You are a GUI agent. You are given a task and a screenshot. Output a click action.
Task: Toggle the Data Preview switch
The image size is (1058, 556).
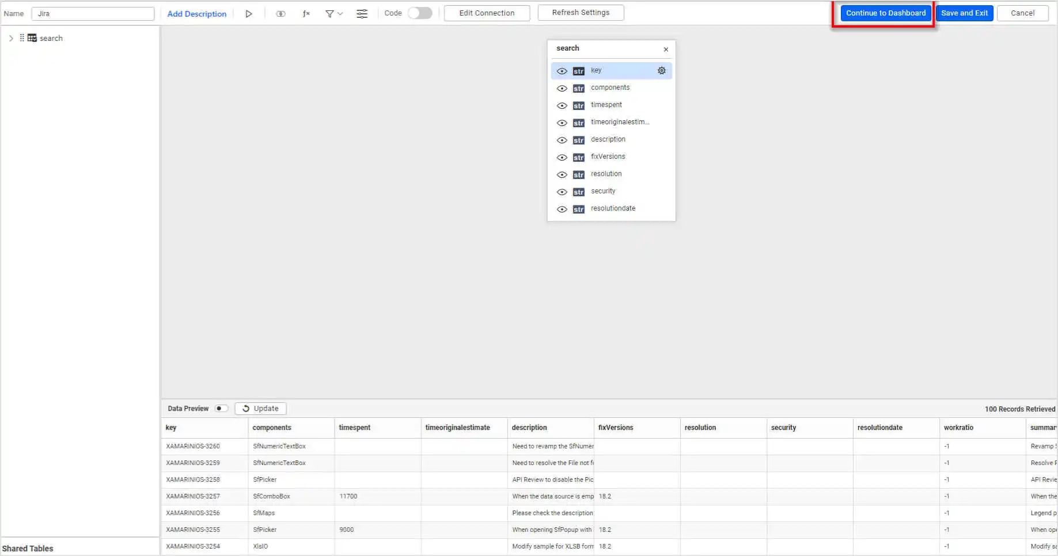[221, 409]
